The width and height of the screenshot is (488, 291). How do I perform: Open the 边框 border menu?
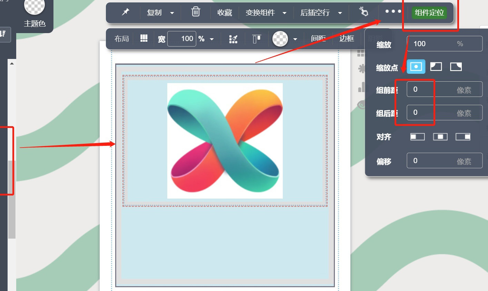[x=347, y=39]
